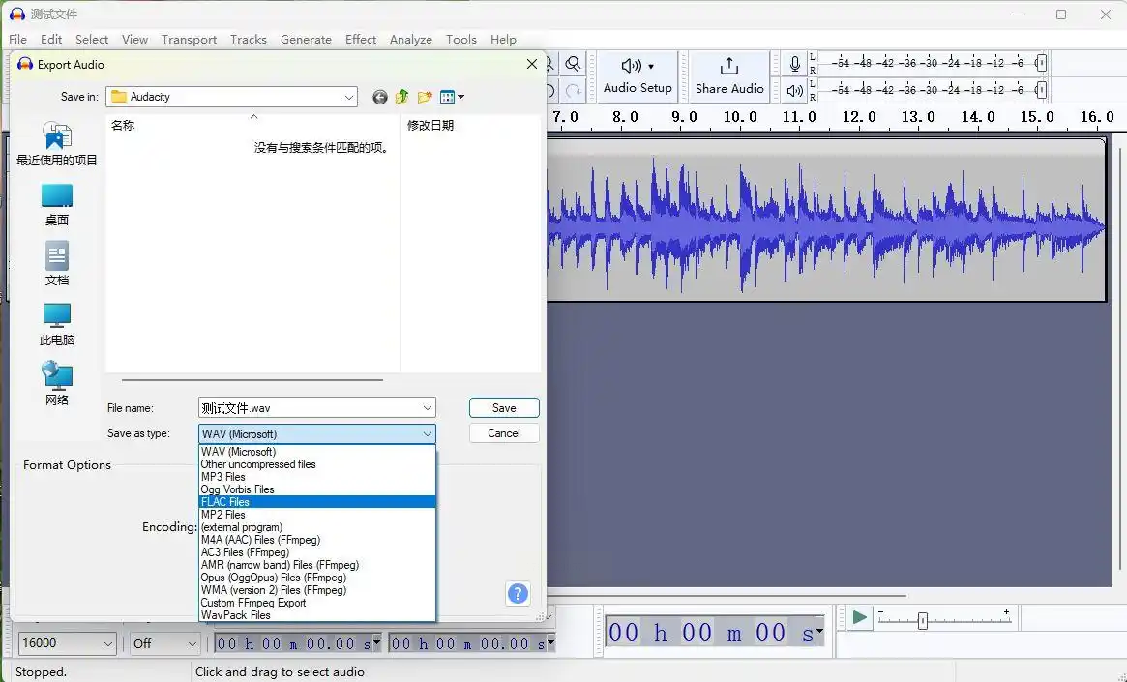
Task: Open the project sample rate 16000 dropdown
Action: (106, 643)
